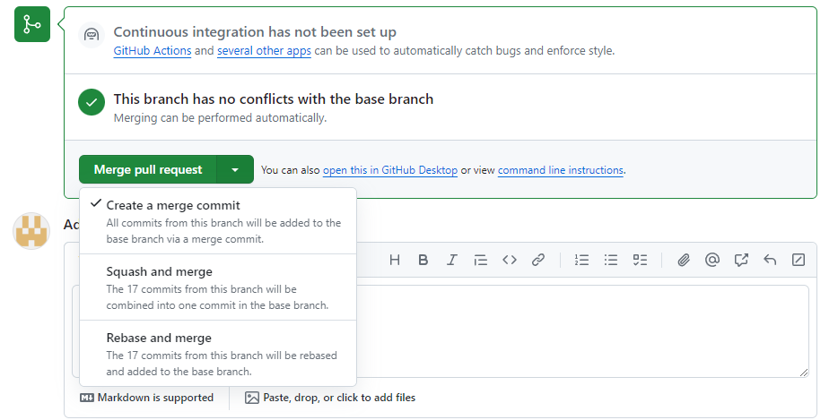
Task: Attach files with the paperclip icon
Action: click(684, 260)
